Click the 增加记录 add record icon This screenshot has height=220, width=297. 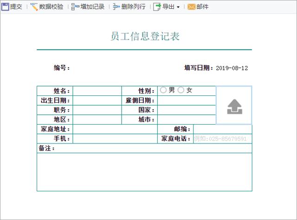[75, 7]
